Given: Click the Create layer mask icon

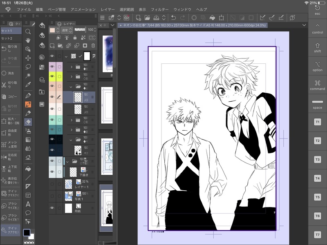Looking at the screenshot, I should pos(85,46).
